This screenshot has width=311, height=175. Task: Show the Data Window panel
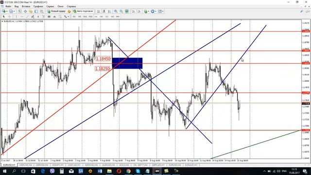pos(25,11)
